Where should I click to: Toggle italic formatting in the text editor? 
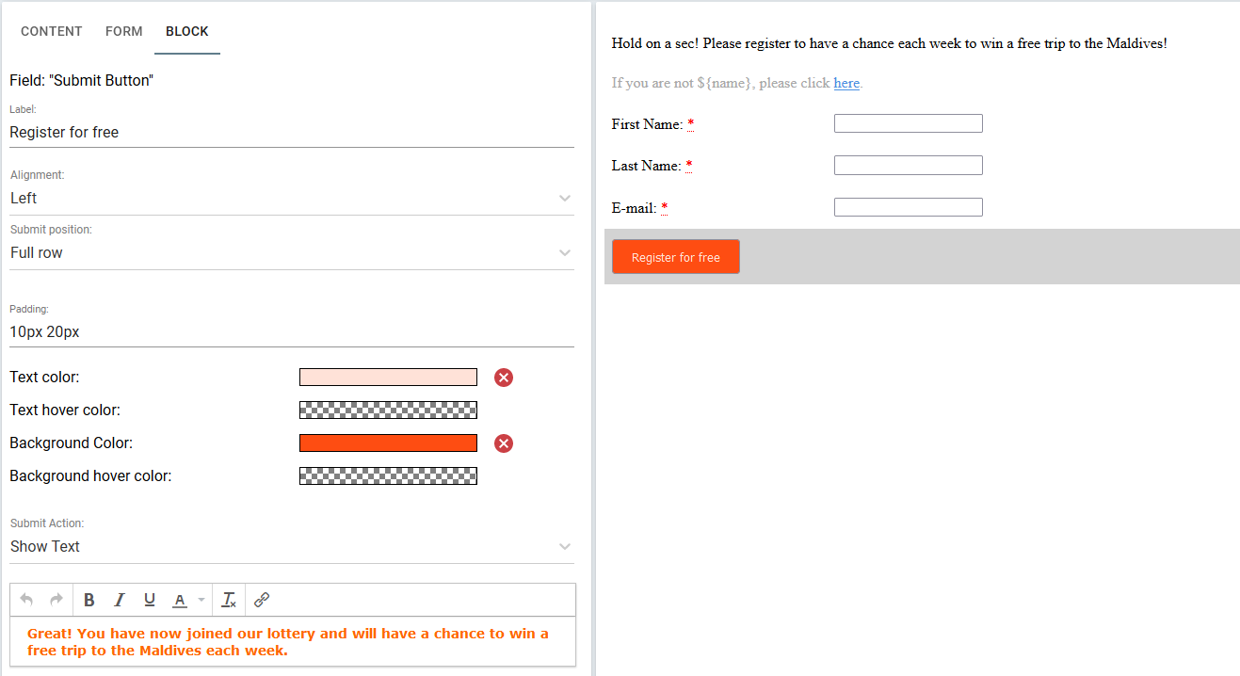click(x=120, y=600)
